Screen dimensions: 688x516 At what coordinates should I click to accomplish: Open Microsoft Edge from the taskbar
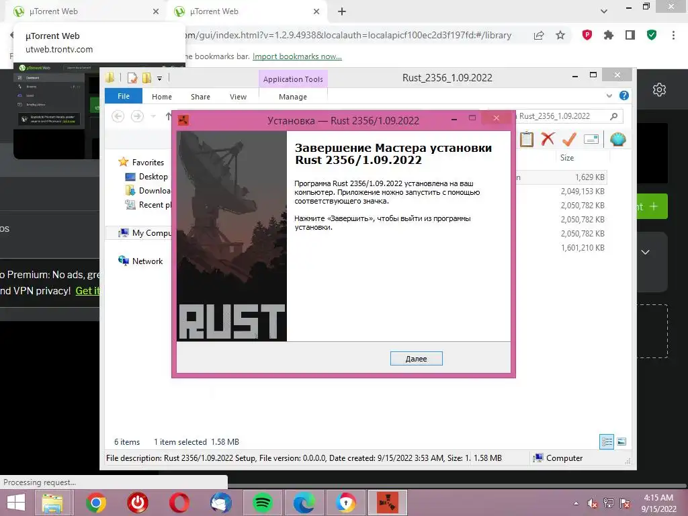[x=304, y=503]
